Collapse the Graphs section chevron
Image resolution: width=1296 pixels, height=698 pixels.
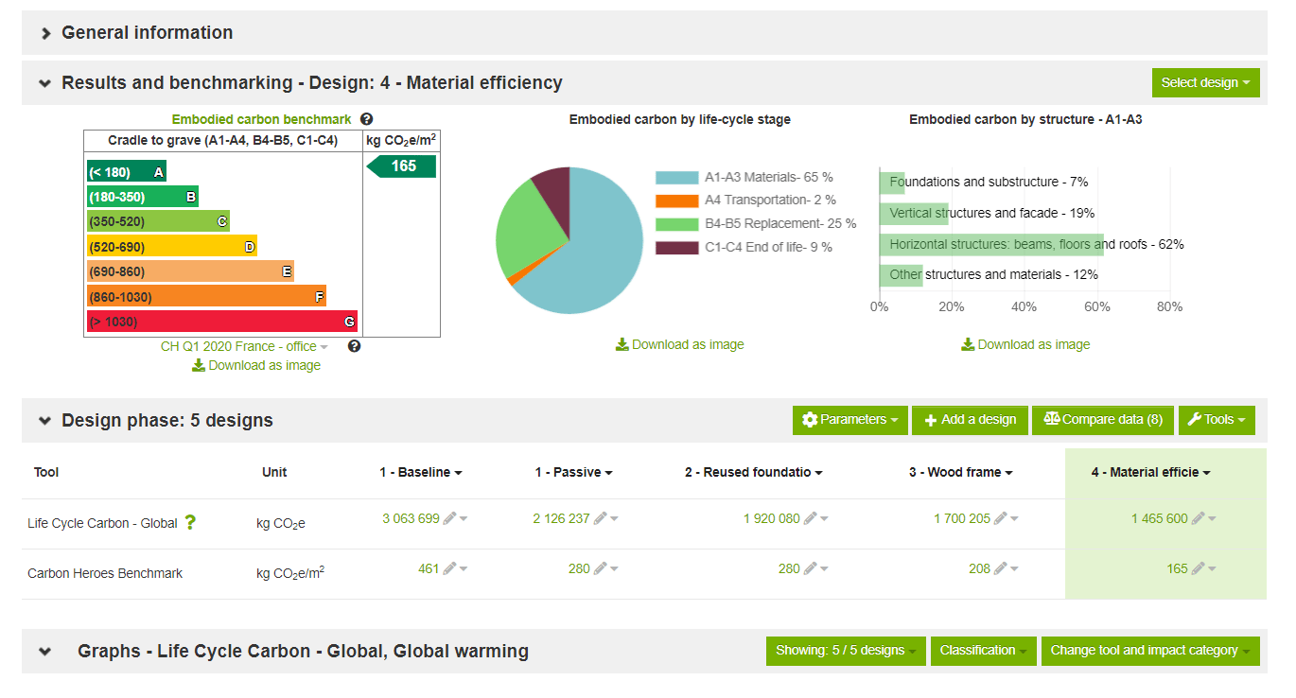pos(45,652)
